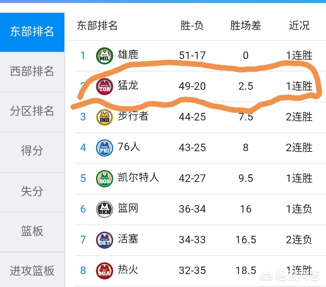Screen dimensions: 326x287
Task: Click the Brooklyn Nets team logo
Action: [104, 209]
